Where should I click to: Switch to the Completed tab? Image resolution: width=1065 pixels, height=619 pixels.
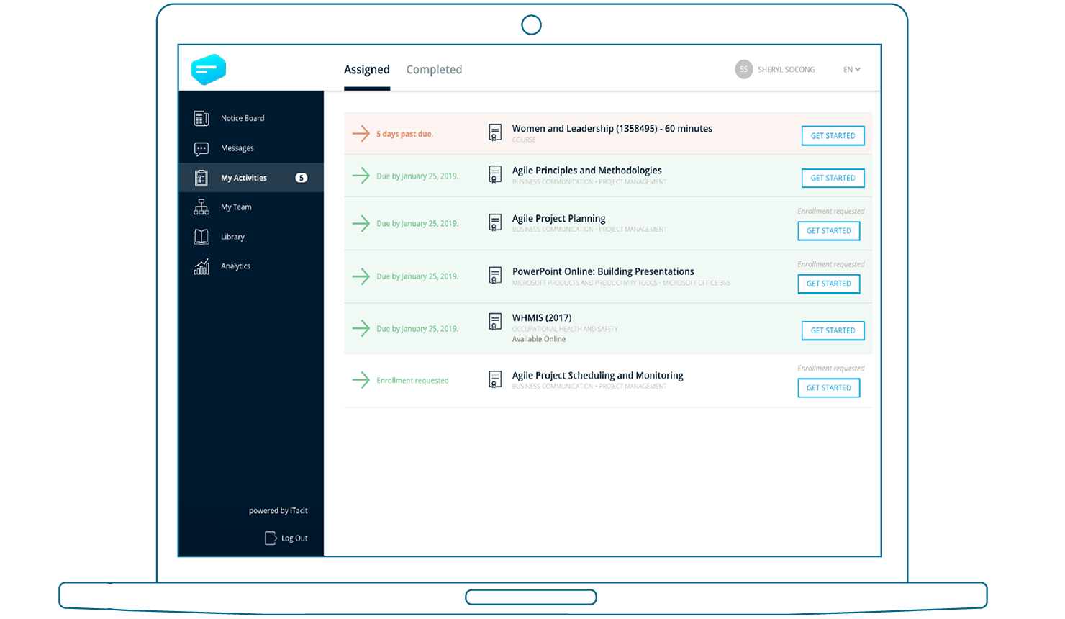(x=434, y=70)
